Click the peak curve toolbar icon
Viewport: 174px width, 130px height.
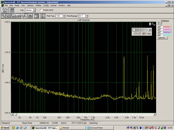pos(25,16)
